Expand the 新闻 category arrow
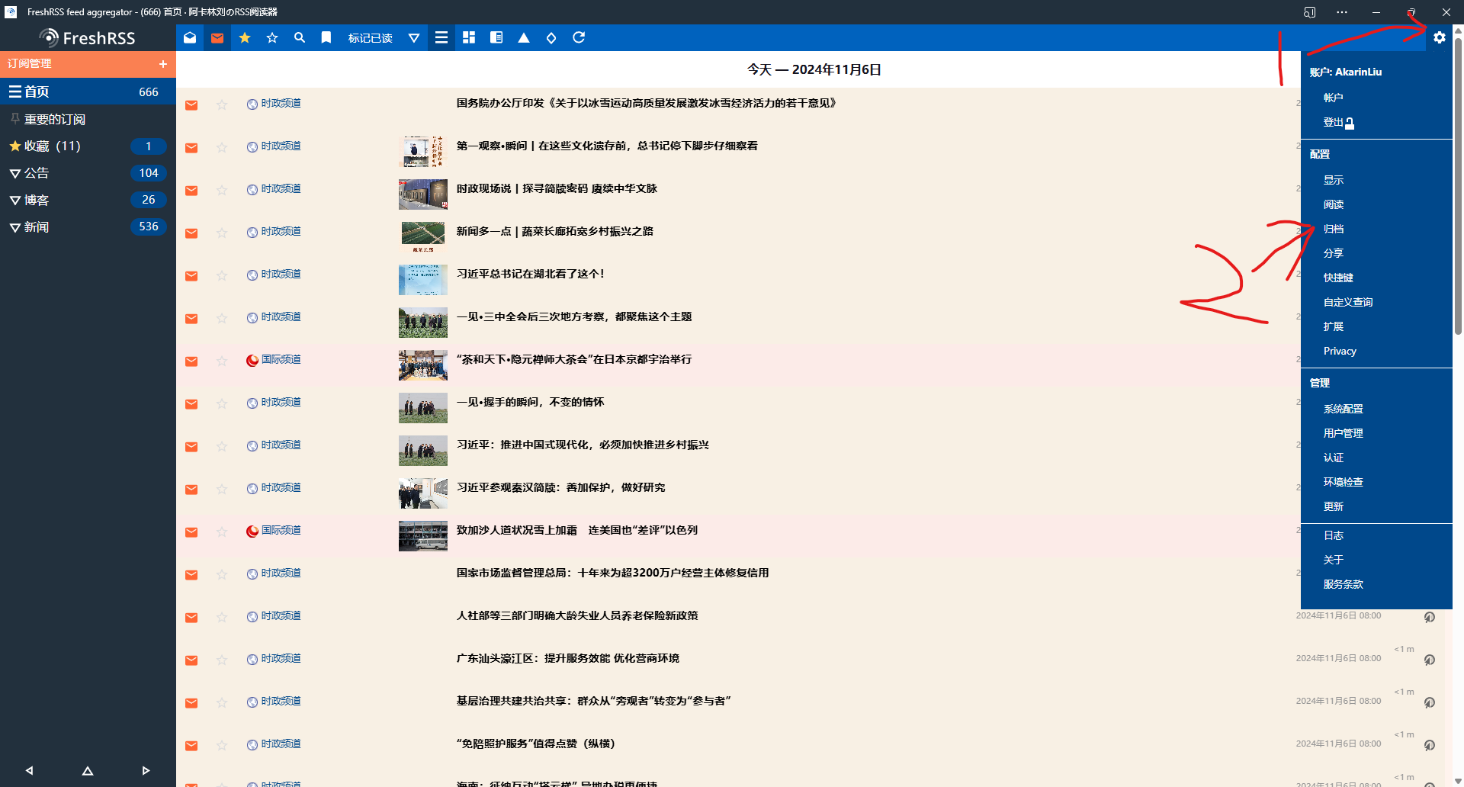 [x=14, y=227]
